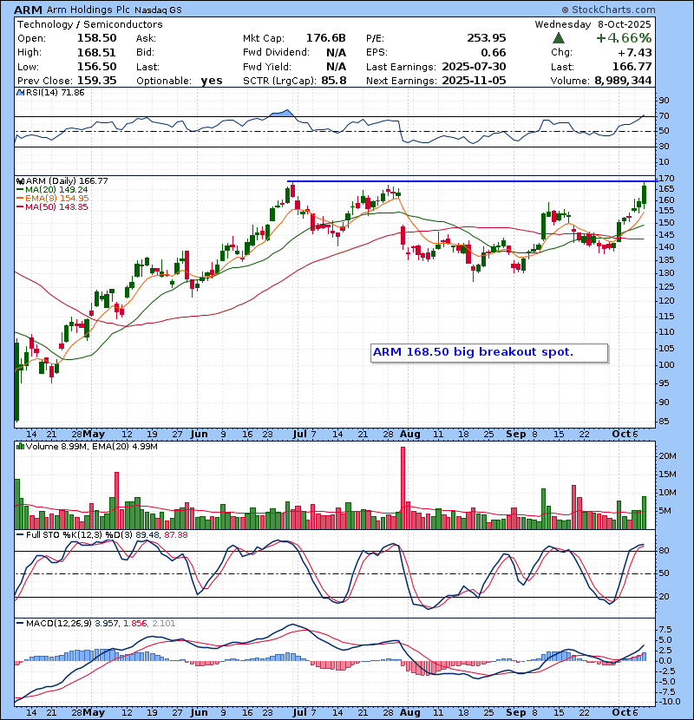The height and width of the screenshot is (720, 694).
Task: Click the 'Aug' month label under price chart
Action: click(409, 434)
